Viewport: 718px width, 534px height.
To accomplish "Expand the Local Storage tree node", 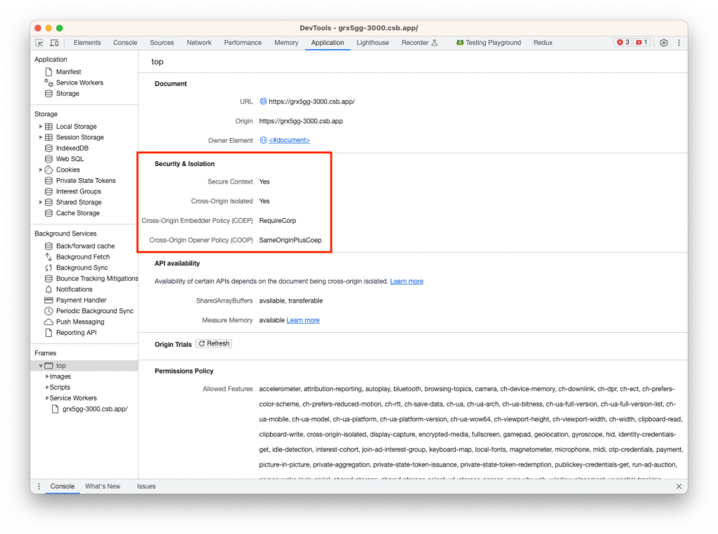I will 41,126.
